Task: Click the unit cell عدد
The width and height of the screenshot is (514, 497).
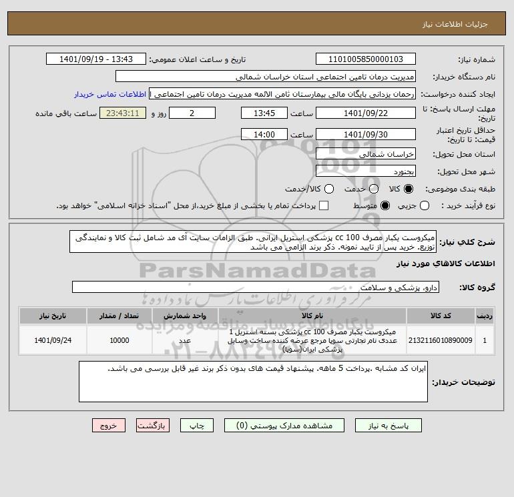Action: [185, 340]
